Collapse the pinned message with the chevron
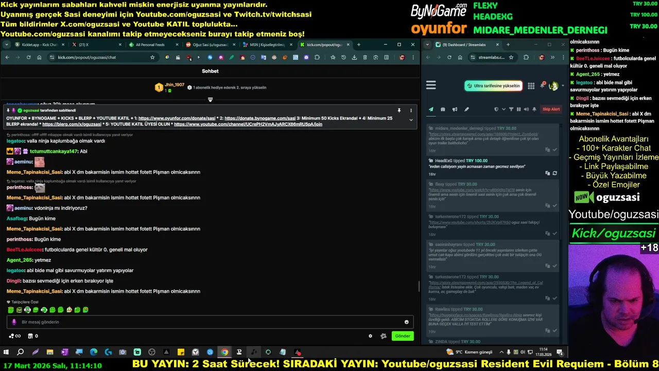Screen dimensions: 659x371 click(411, 120)
